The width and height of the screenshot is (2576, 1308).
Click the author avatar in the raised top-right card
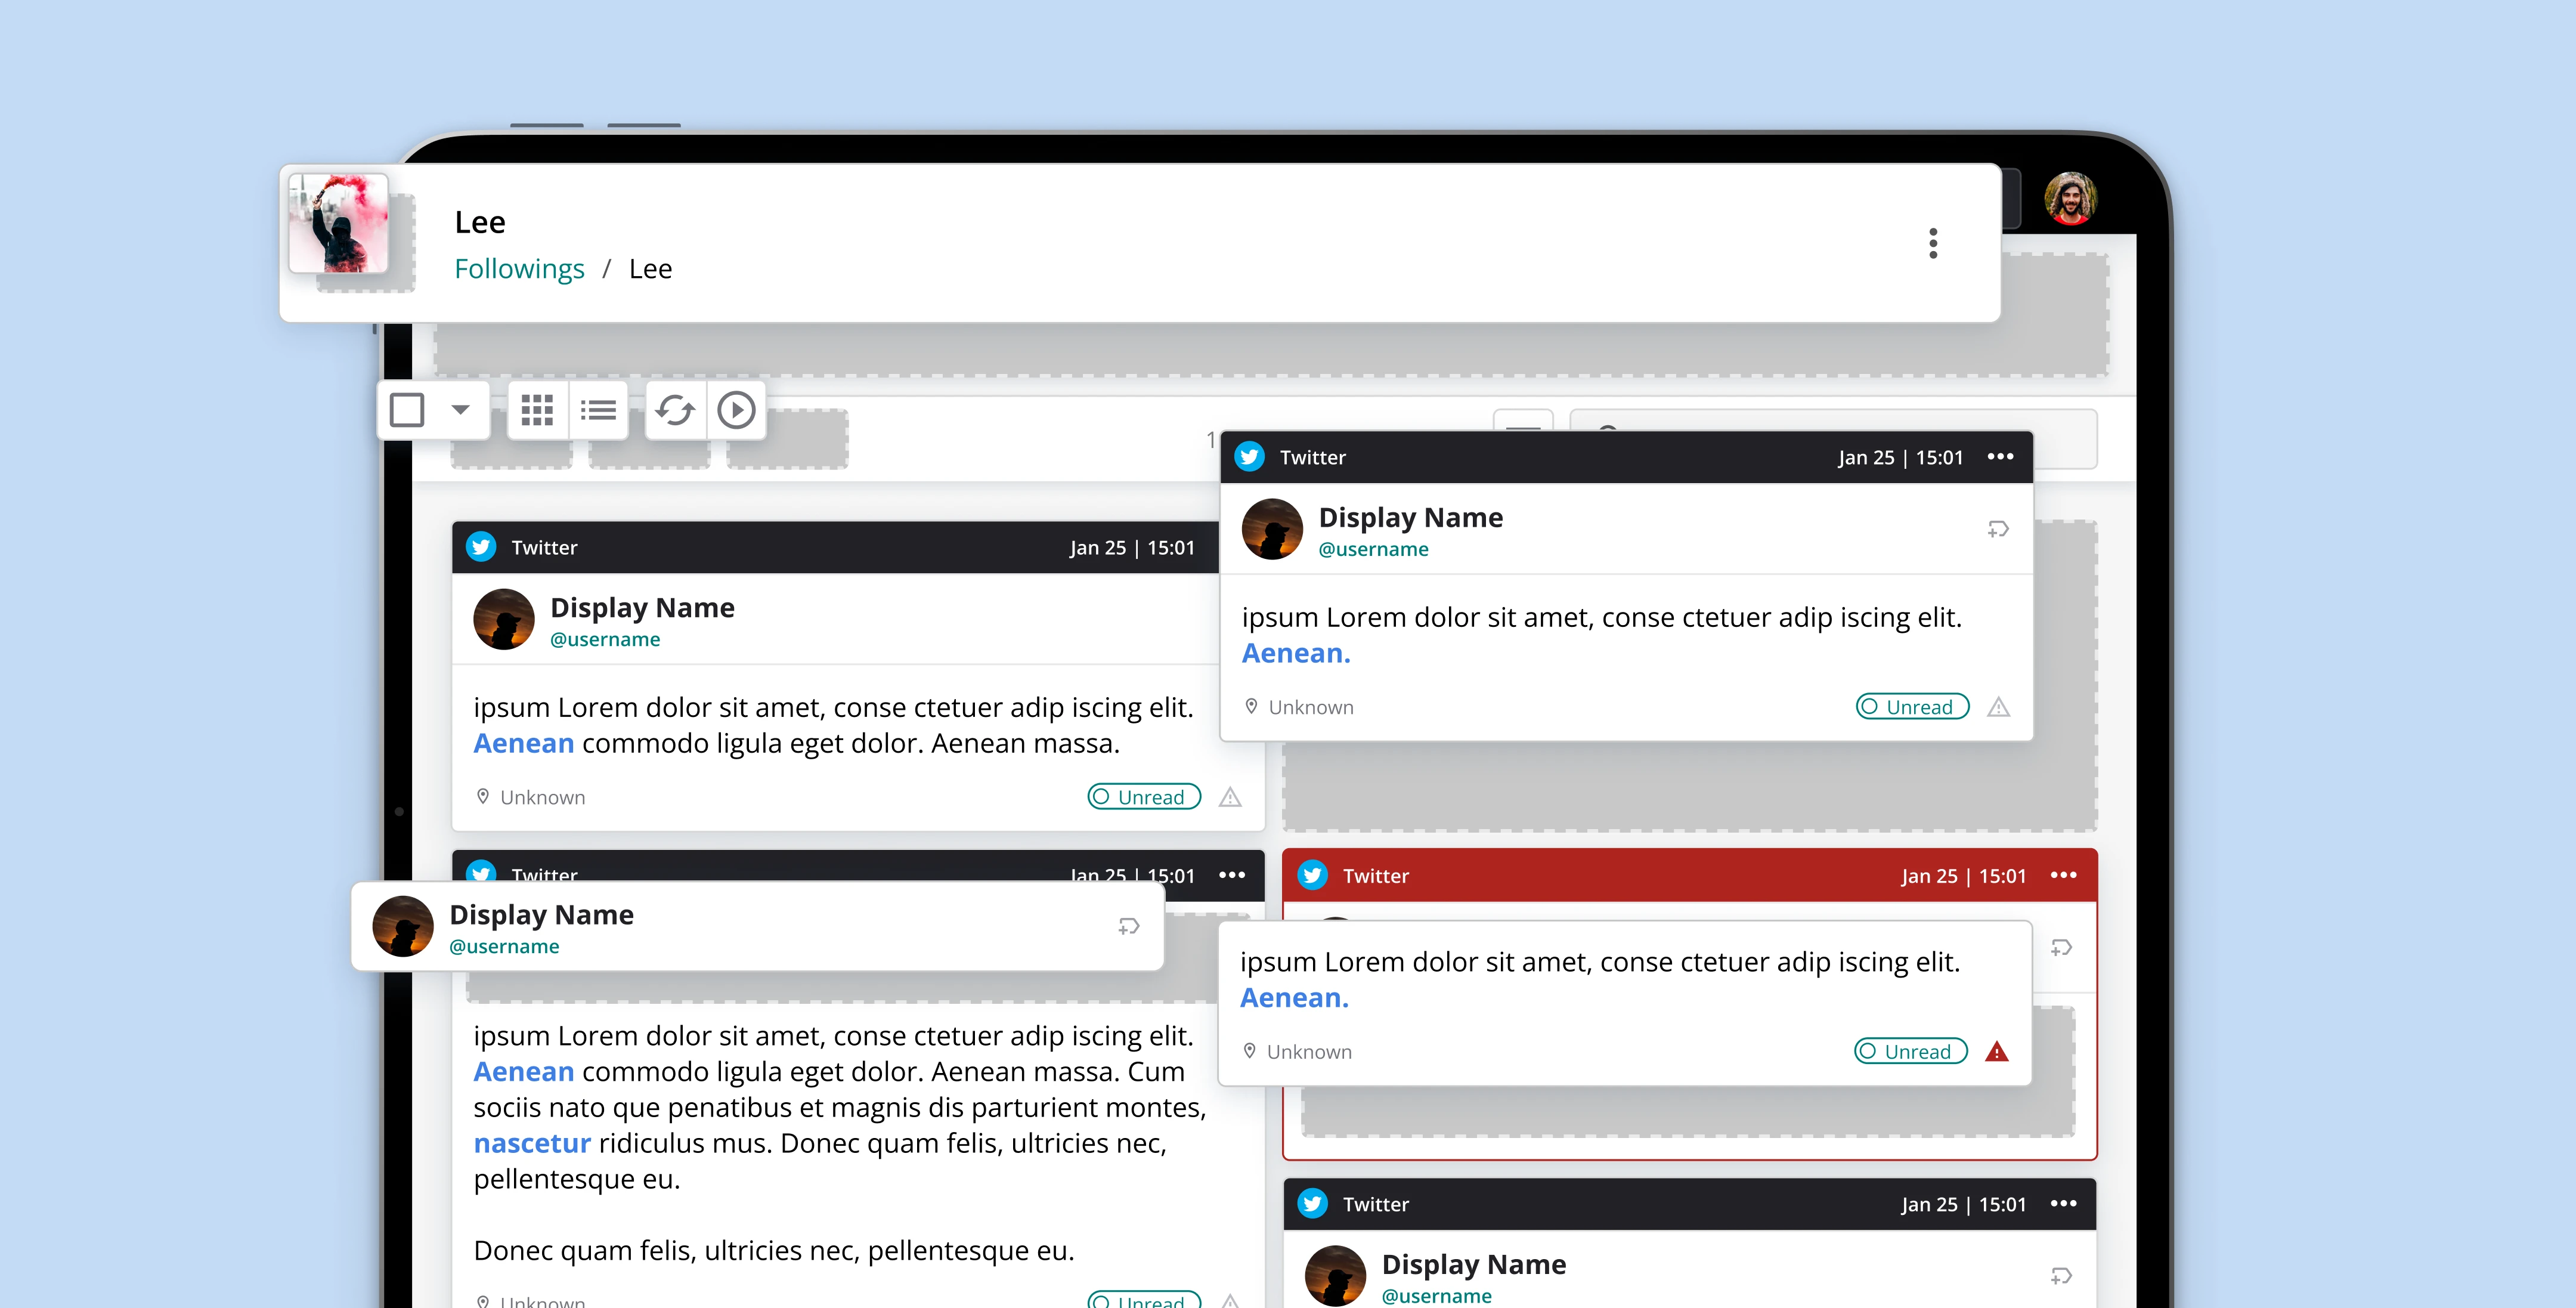(x=1272, y=529)
